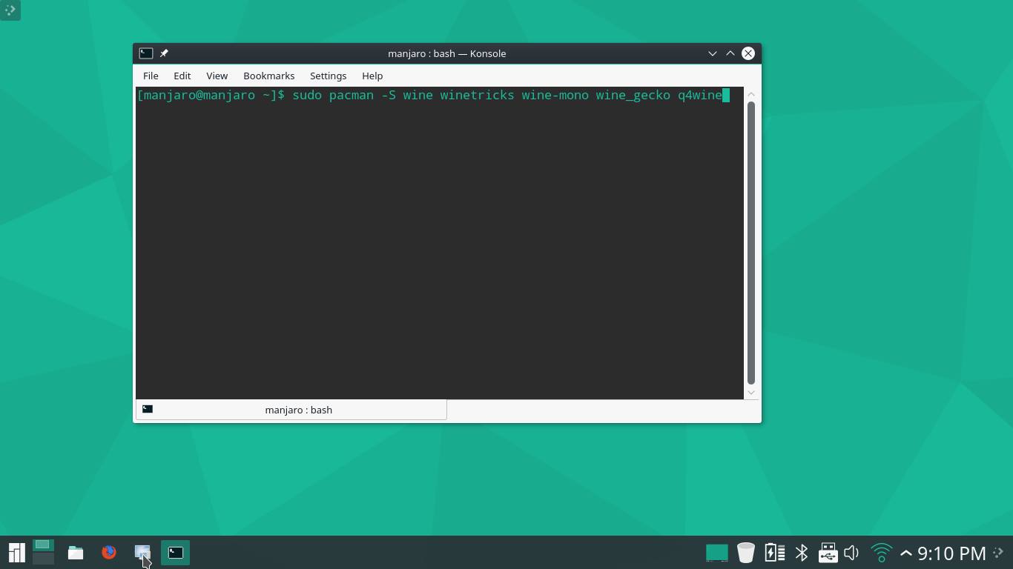This screenshot has height=569, width=1013.
Task: Click the Konsole icon in the title bar
Action: pos(145,53)
